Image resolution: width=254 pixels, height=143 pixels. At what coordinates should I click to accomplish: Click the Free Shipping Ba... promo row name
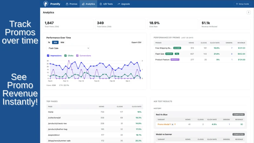click(x=163, y=48)
